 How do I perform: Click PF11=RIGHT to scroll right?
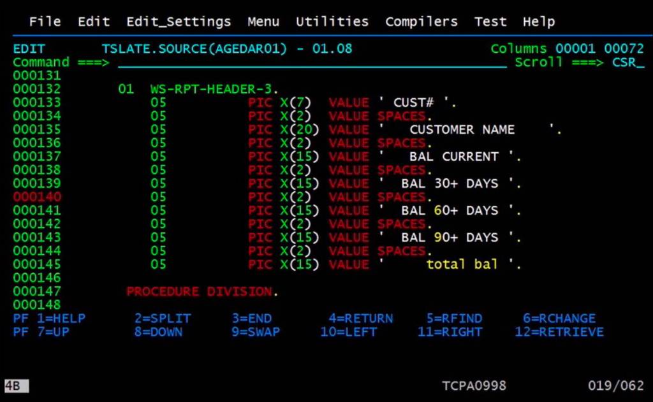pos(450,331)
